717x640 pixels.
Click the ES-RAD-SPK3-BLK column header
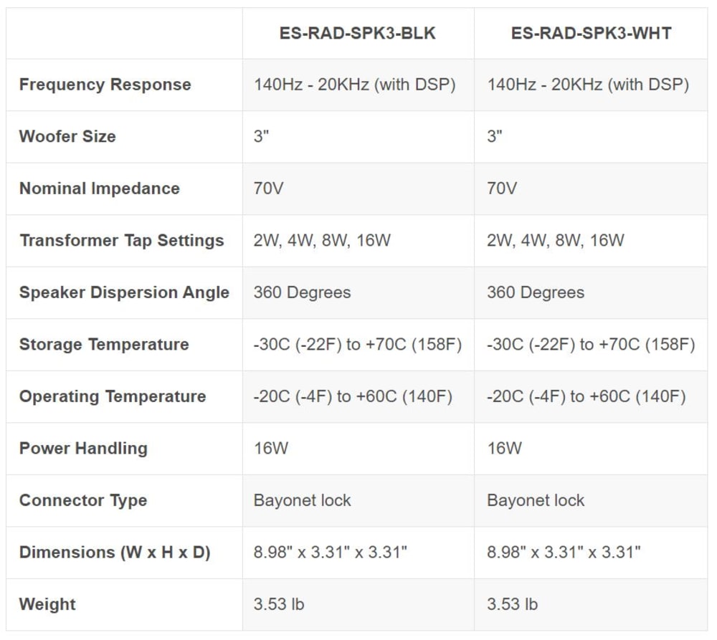point(357,34)
